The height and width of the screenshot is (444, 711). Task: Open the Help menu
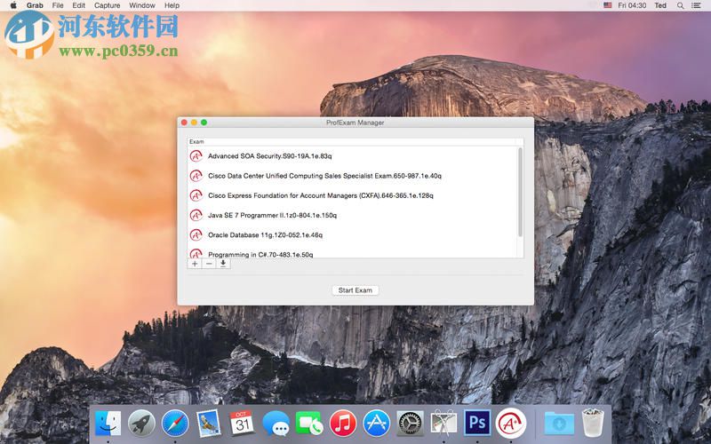pyautogui.click(x=172, y=5)
